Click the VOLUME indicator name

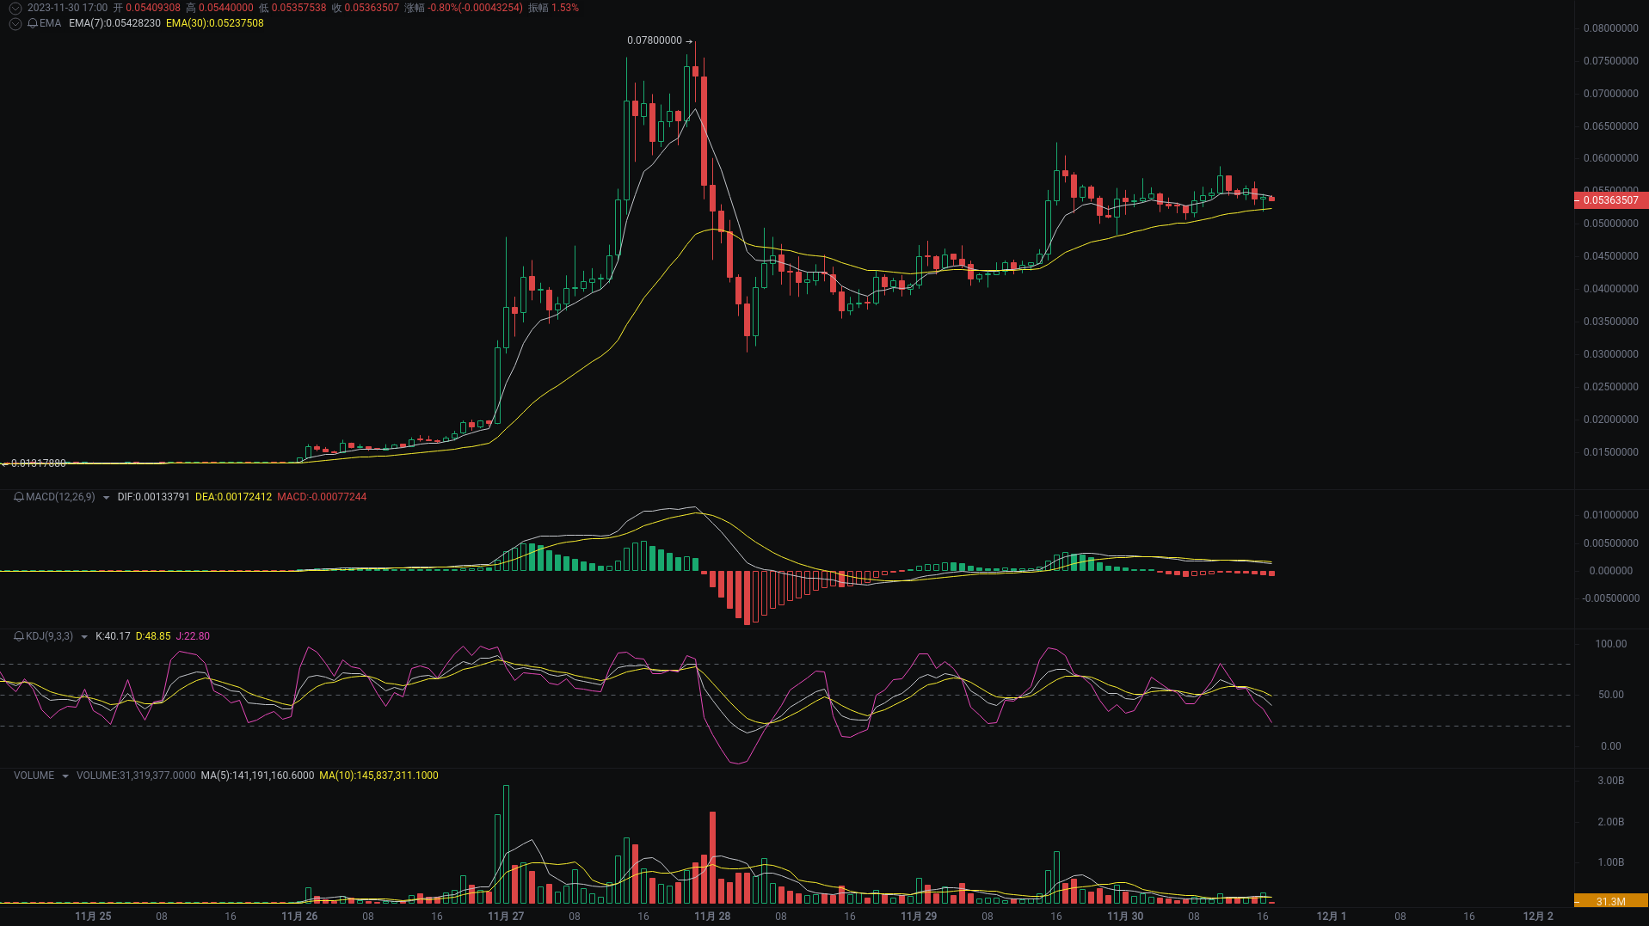[34, 776]
